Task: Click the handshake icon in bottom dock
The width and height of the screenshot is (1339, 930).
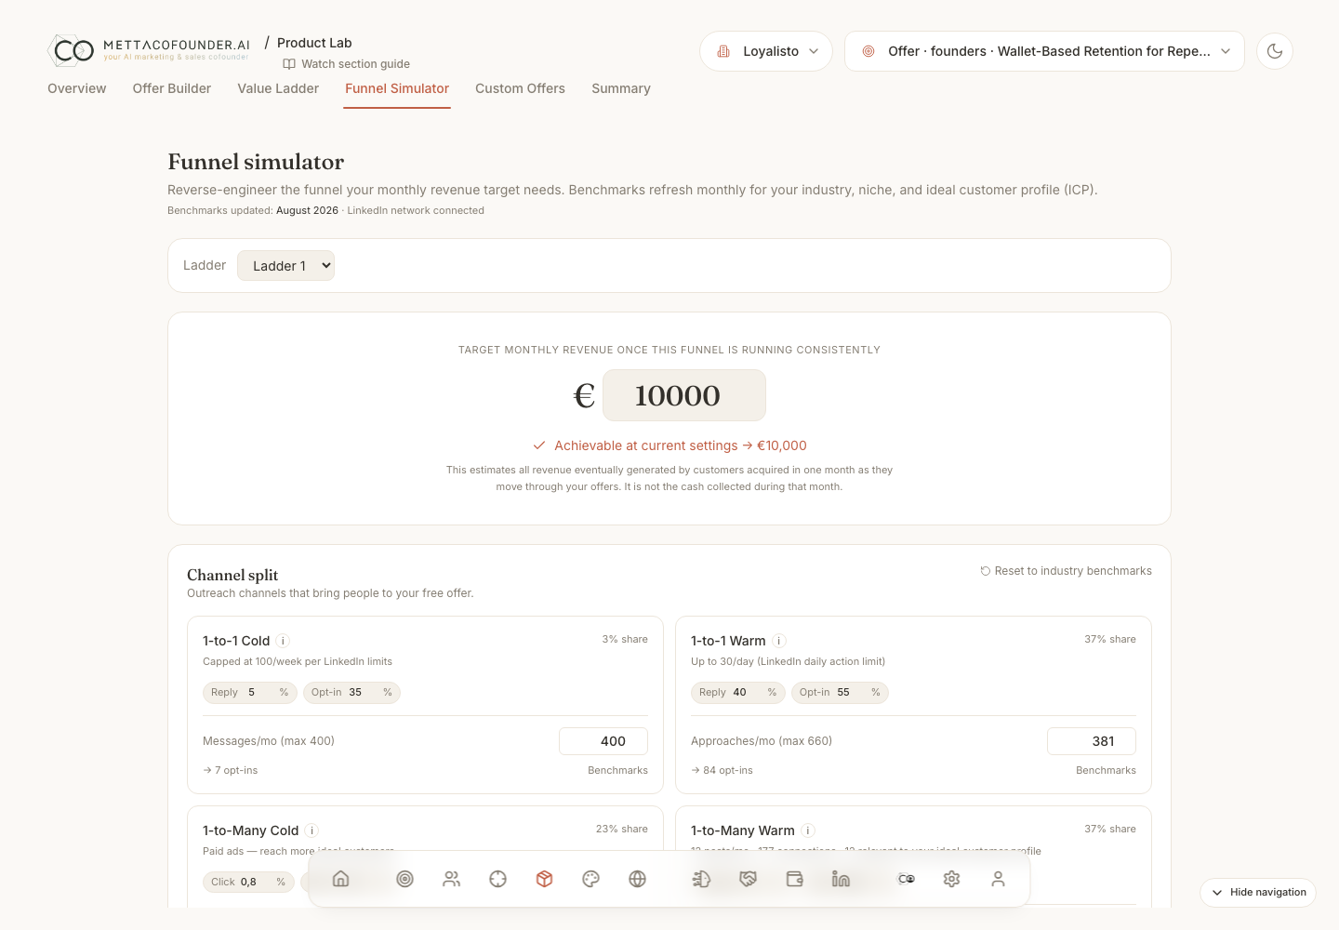Action: click(748, 879)
